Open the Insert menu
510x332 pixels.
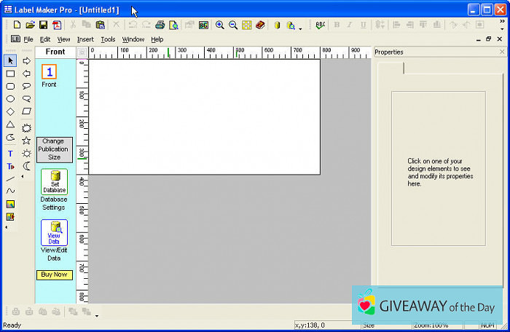85,39
